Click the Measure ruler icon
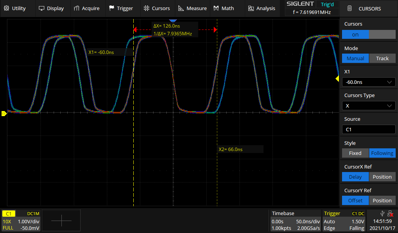 coord(181,8)
